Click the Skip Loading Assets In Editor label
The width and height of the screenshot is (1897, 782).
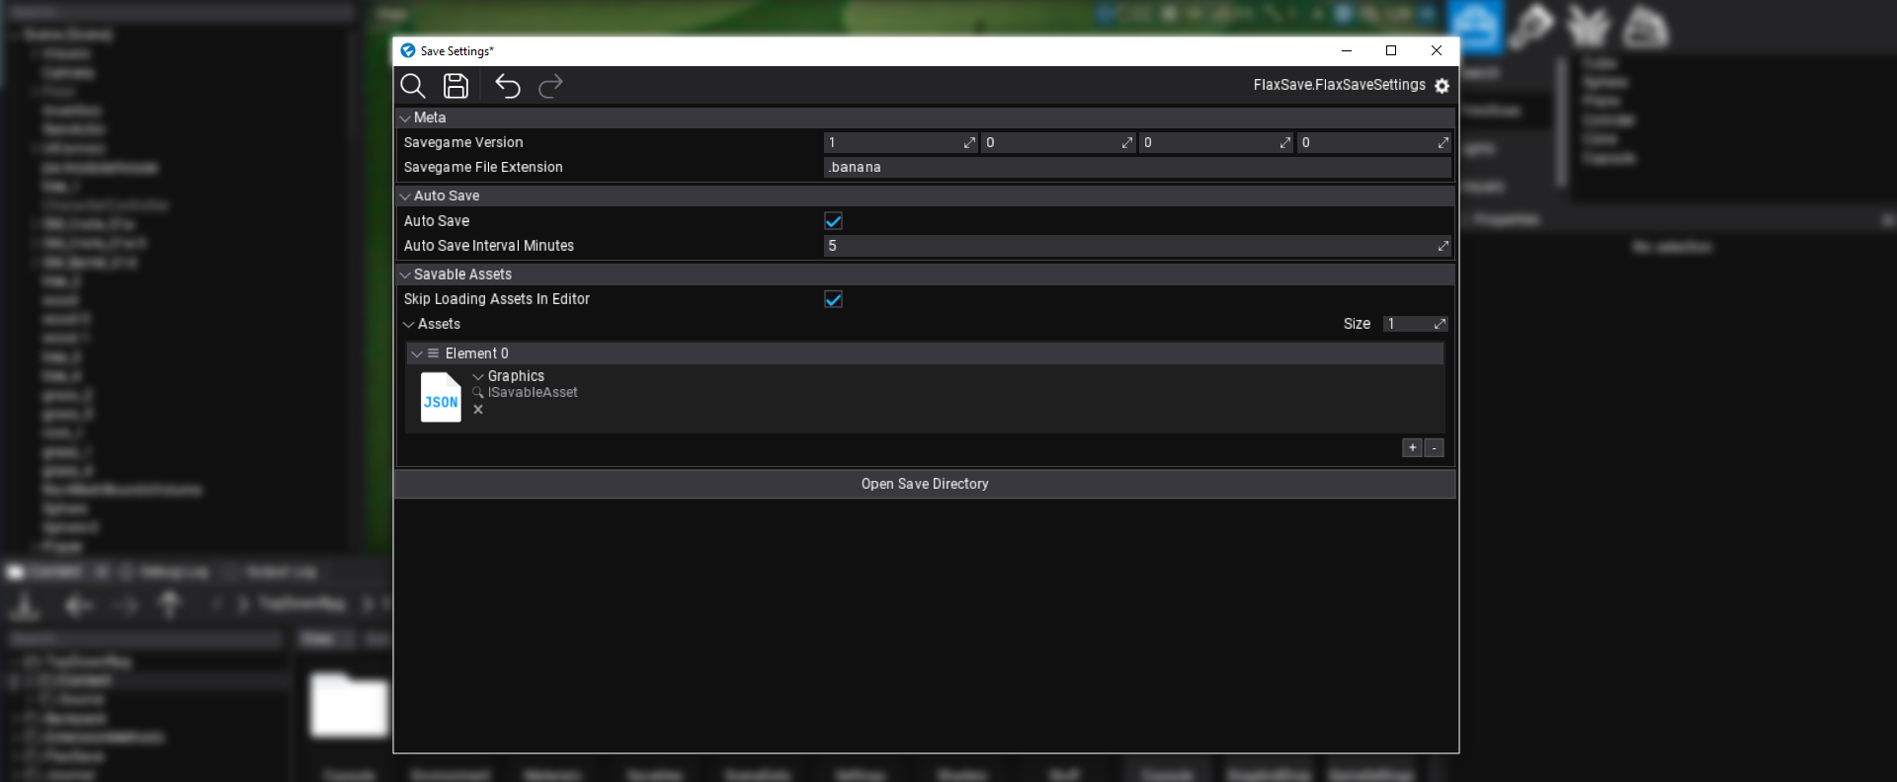[x=496, y=299]
